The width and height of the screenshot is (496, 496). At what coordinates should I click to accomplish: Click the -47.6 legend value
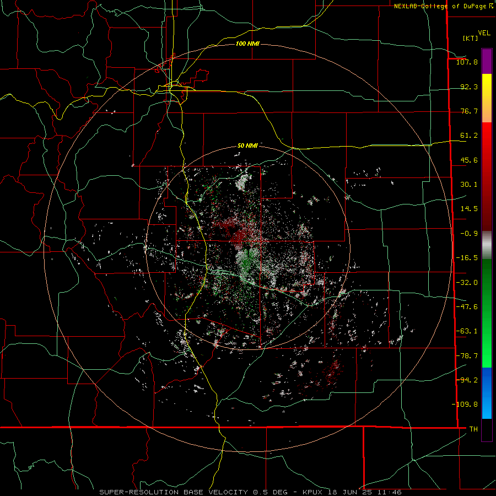pos(467,307)
